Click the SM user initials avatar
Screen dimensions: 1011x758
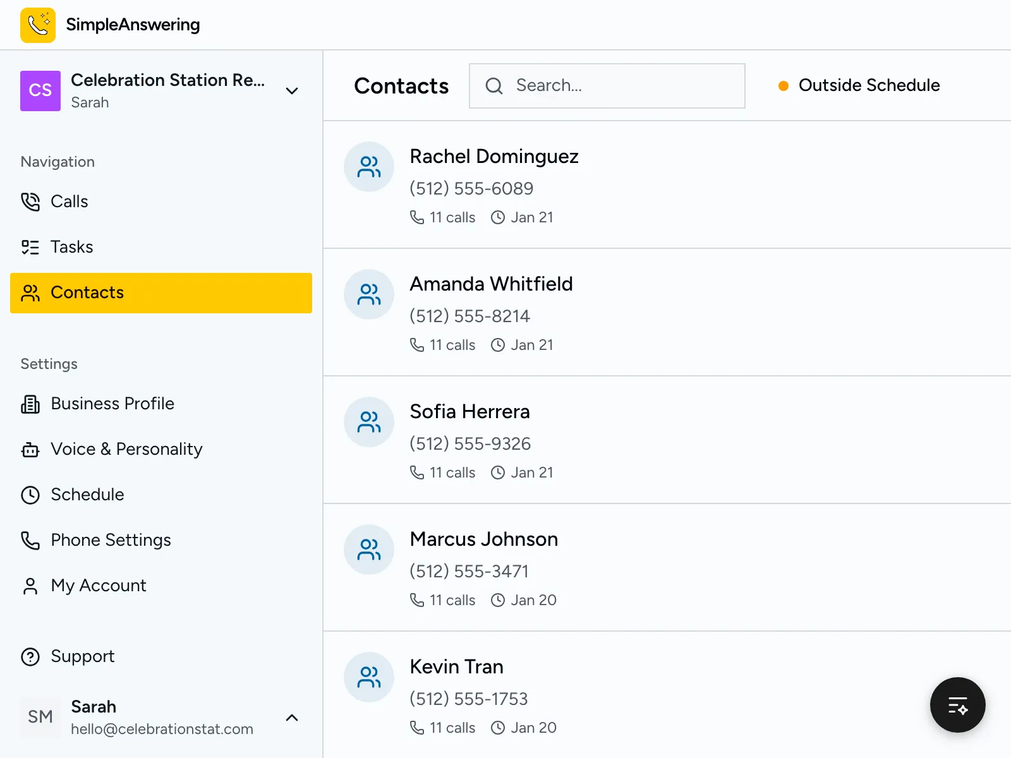40,717
